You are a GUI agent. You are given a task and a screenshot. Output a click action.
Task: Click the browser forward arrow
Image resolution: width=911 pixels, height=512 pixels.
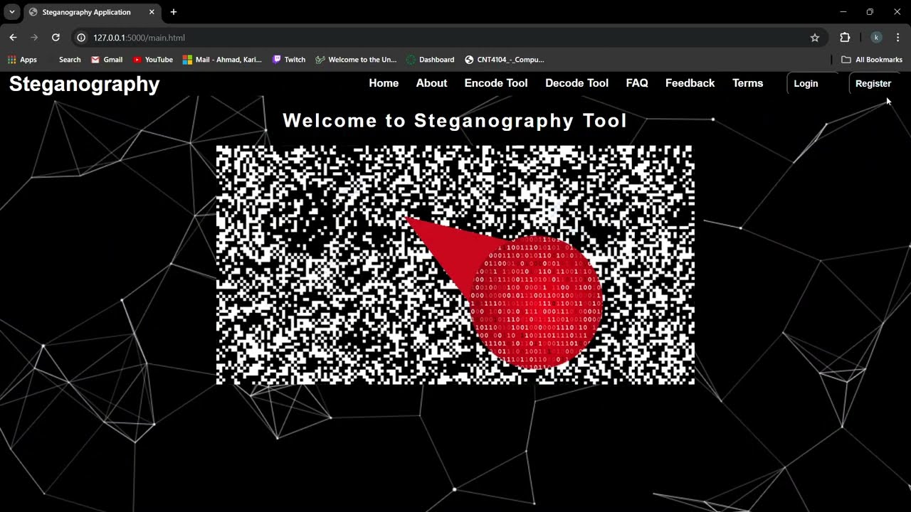34,38
